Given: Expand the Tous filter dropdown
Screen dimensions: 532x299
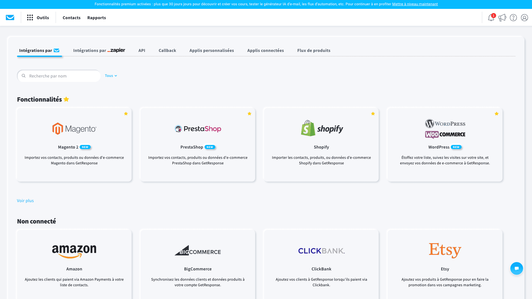Looking at the screenshot, I should coord(111,76).
